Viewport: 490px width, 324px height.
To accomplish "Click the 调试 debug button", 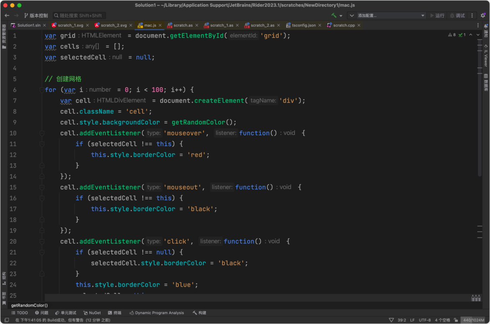I will pyautogui.click(x=457, y=15).
